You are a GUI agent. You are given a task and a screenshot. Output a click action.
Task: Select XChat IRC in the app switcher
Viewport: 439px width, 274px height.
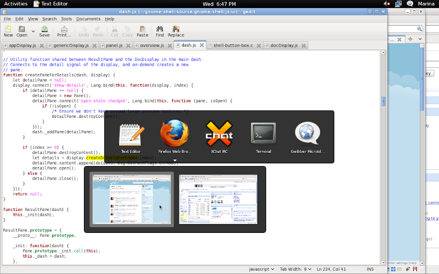pos(219,136)
